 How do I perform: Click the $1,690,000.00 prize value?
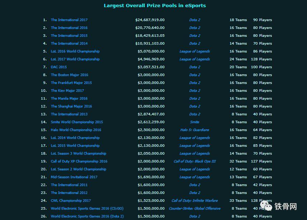pos(151,177)
